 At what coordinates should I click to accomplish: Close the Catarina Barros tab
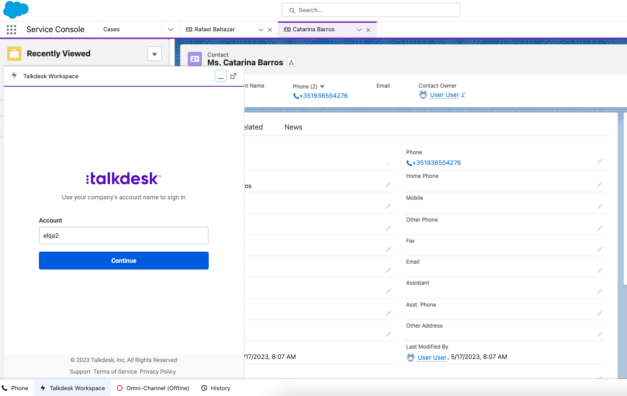(x=368, y=30)
